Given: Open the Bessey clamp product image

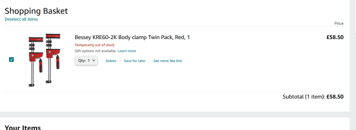Looking at the screenshot, I should click(x=45, y=60).
